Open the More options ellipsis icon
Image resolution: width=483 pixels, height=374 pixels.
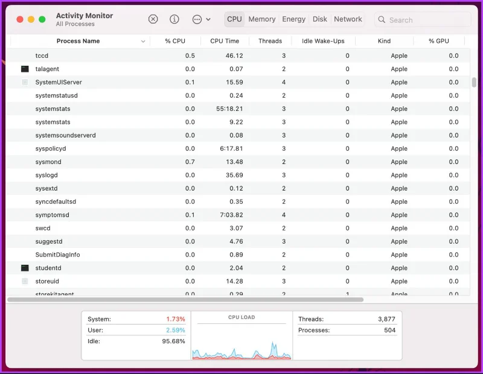click(197, 20)
